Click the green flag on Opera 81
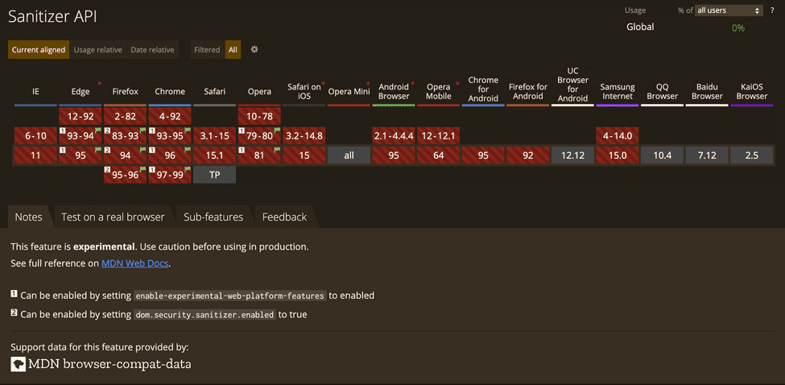This screenshot has height=385, width=785. [279, 150]
